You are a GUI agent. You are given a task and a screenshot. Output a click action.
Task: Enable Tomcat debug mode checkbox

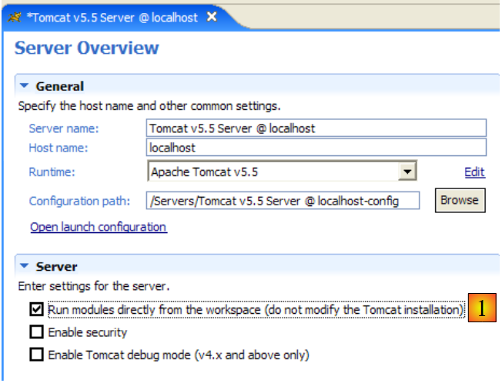point(36,355)
